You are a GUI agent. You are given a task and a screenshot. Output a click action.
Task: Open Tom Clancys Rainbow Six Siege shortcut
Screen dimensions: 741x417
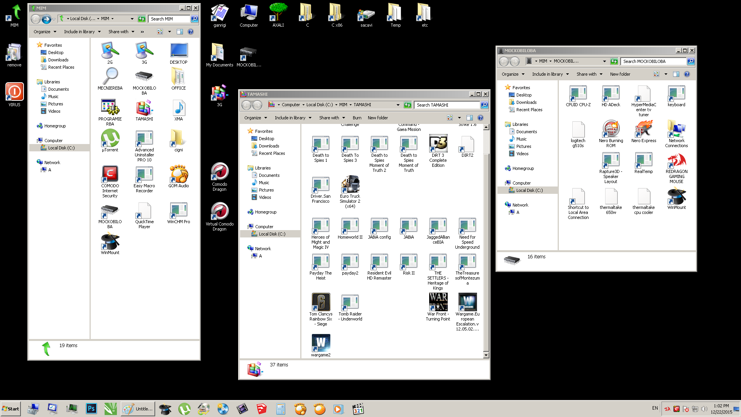click(321, 302)
